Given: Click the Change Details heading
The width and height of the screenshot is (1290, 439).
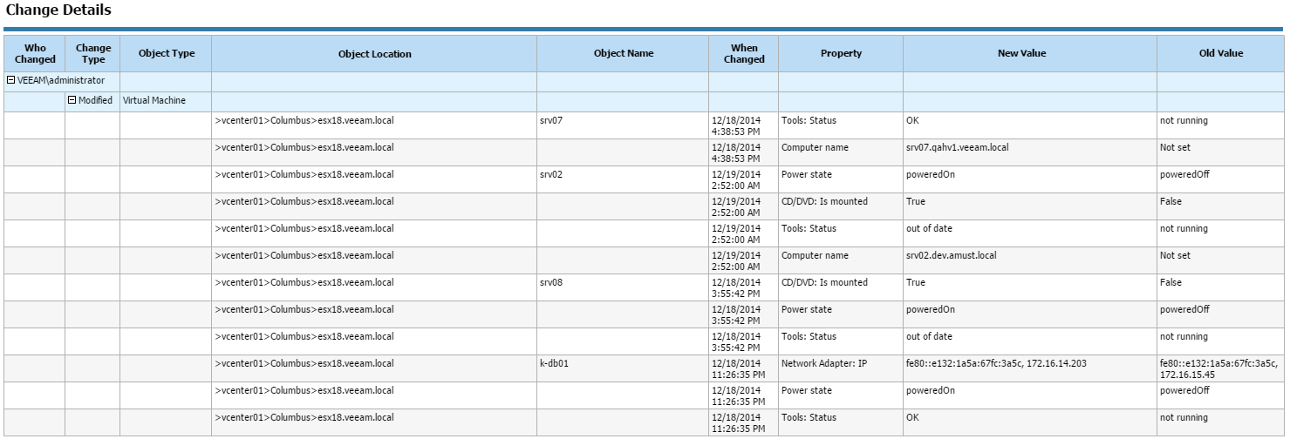Looking at the screenshot, I should [58, 11].
